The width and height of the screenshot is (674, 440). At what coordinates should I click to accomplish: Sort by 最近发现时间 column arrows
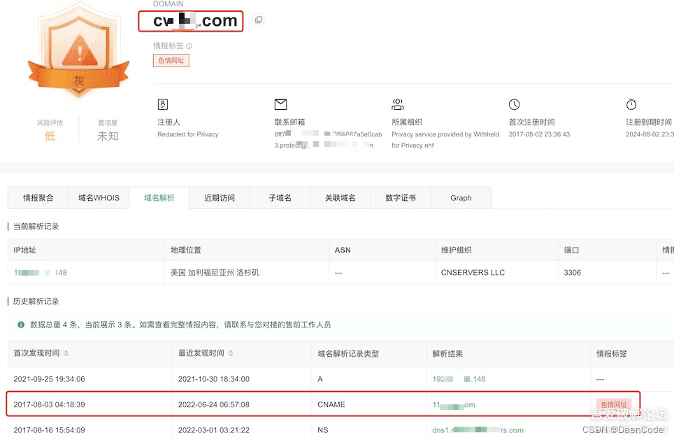[x=231, y=353]
